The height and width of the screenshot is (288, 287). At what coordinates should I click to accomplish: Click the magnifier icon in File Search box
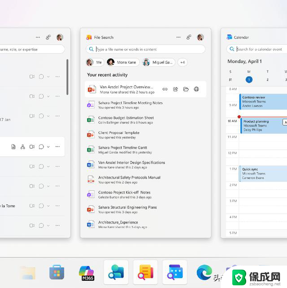(x=91, y=49)
